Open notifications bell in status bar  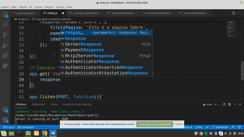click(239, 127)
